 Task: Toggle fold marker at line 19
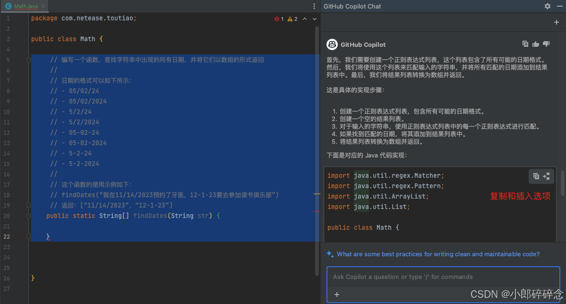click(x=28, y=206)
